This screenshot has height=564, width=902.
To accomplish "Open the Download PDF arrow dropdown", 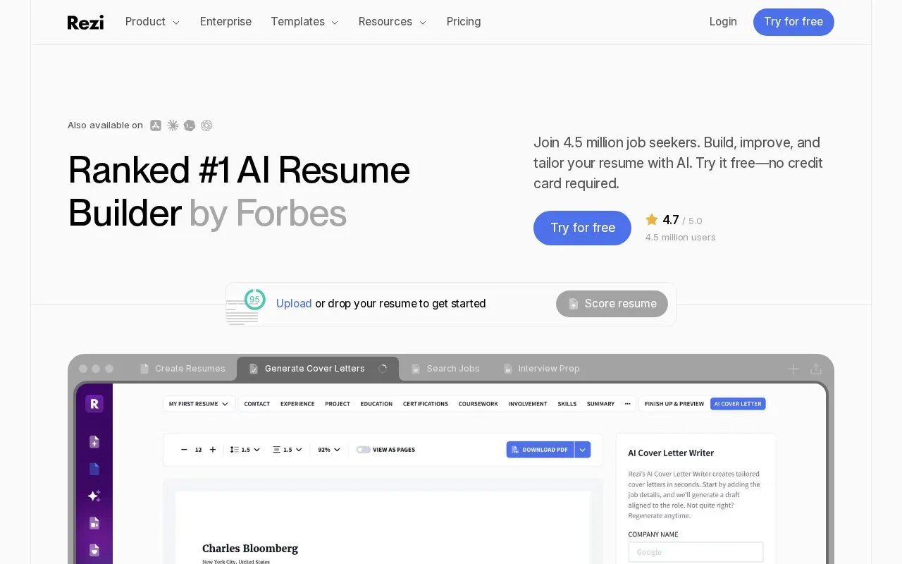I will coord(583,449).
